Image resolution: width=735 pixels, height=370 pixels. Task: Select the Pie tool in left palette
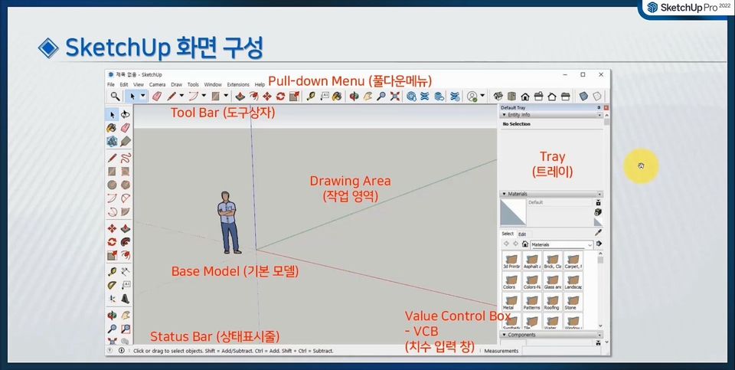(x=125, y=211)
